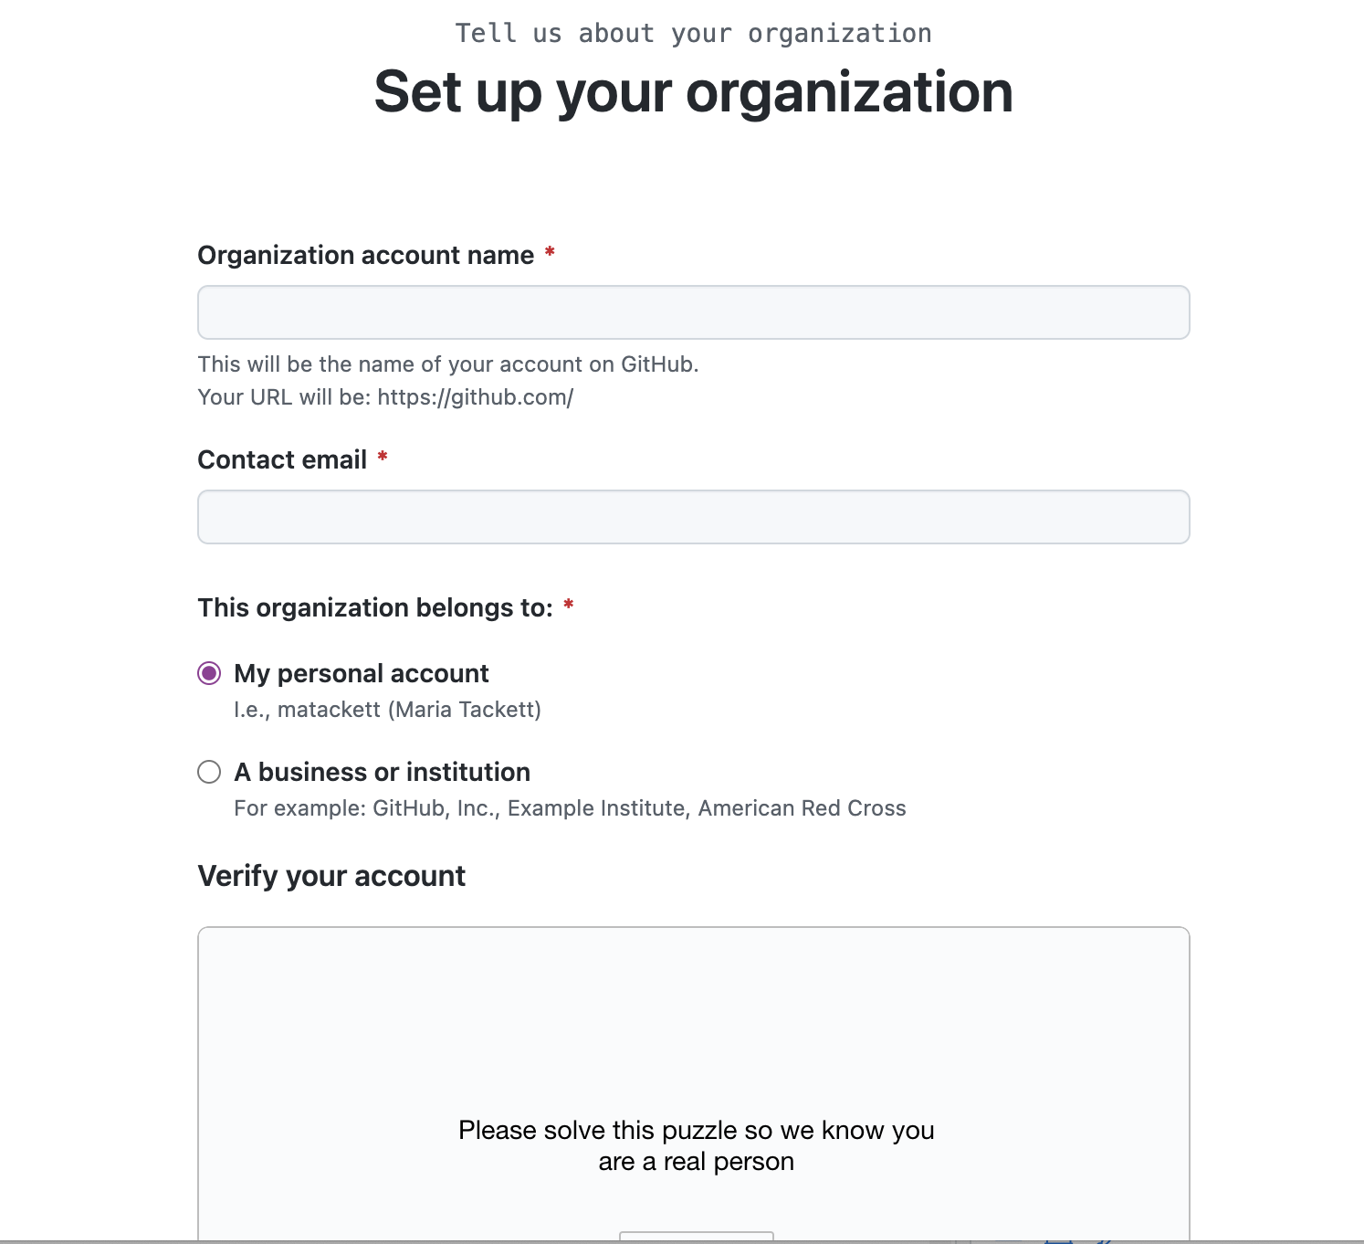This screenshot has height=1244, width=1364.
Task: Click Please solve this puzzle message
Action: tap(696, 1144)
